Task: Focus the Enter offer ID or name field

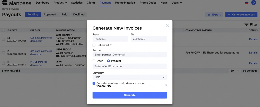Action: (x=130, y=66)
